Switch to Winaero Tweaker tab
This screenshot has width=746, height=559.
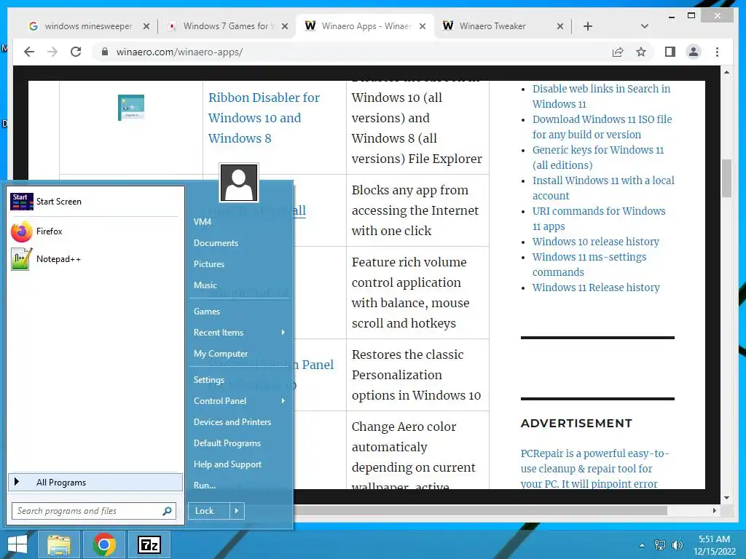click(501, 26)
